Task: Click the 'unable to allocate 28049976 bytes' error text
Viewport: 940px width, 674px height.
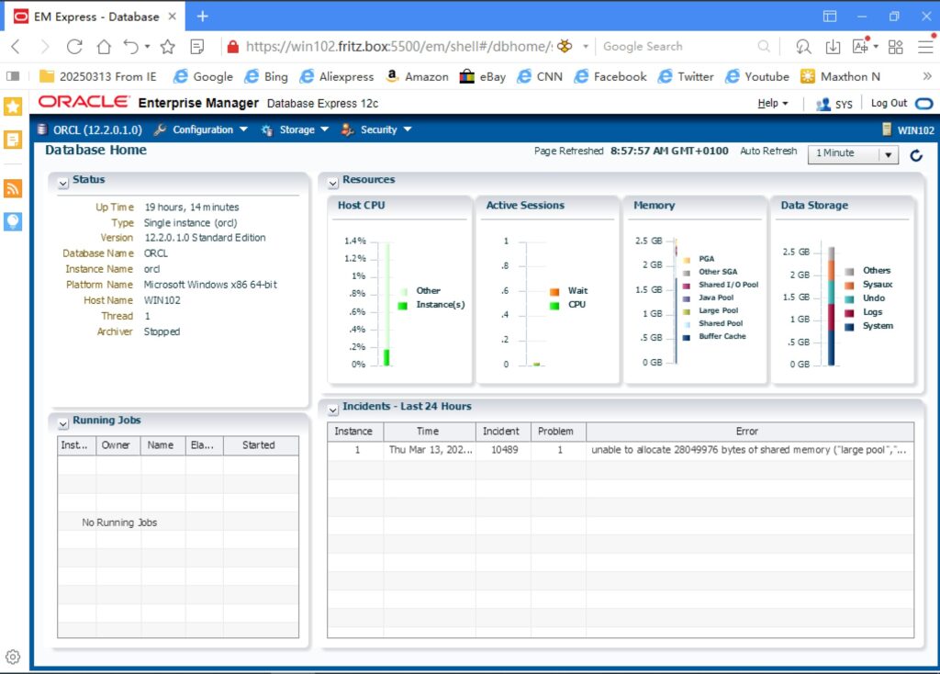Action: click(x=749, y=450)
